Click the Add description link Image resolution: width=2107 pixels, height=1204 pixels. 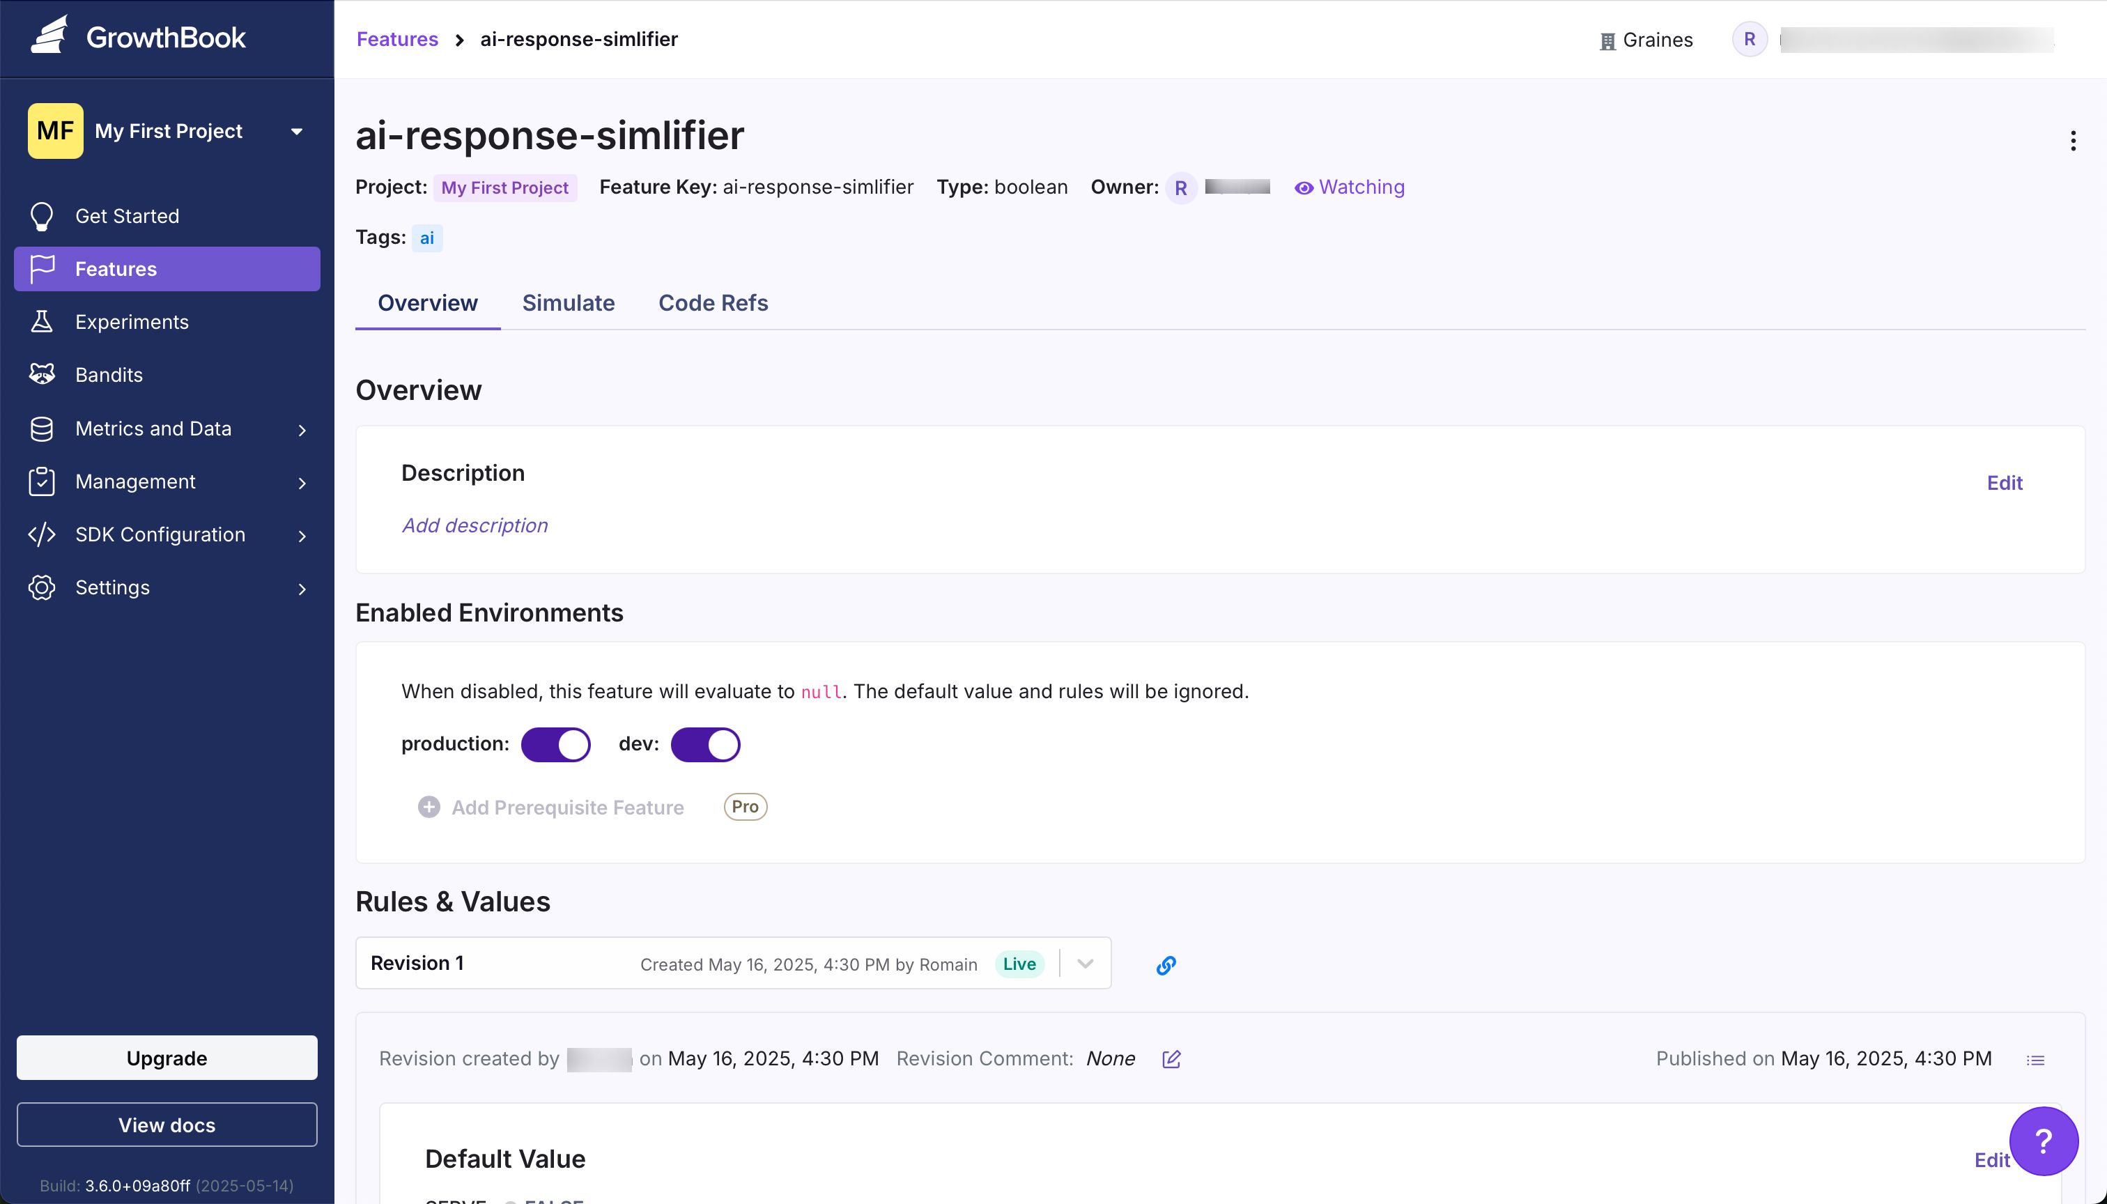[474, 525]
